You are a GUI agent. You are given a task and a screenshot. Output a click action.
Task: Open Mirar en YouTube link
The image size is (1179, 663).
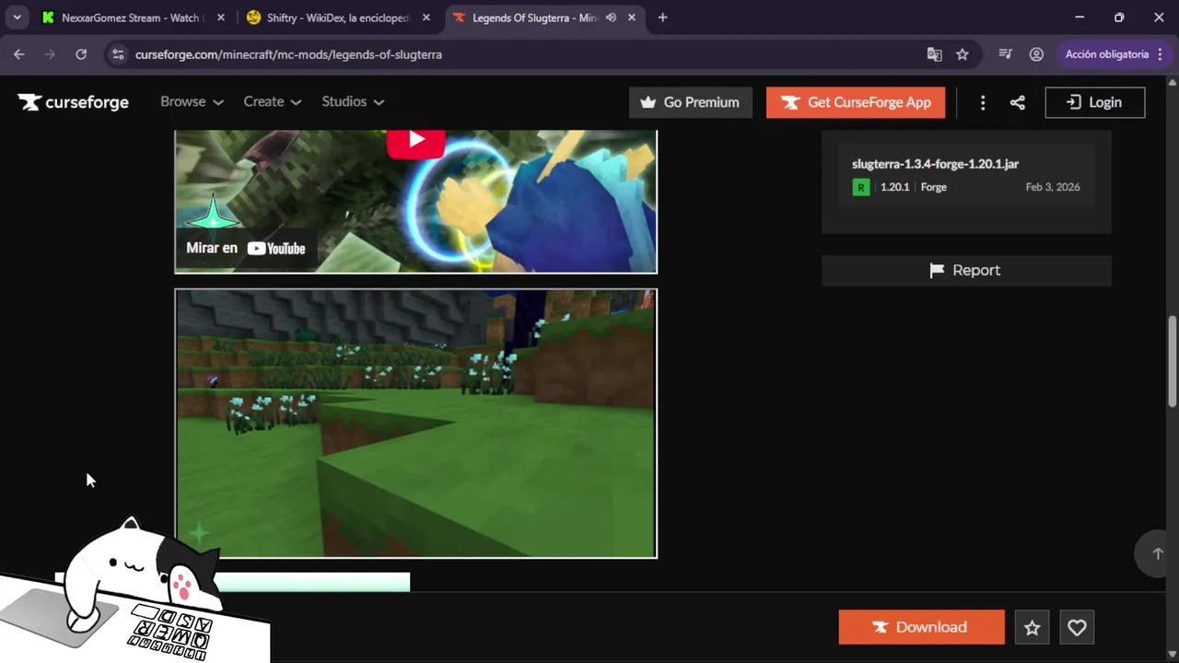coord(245,248)
